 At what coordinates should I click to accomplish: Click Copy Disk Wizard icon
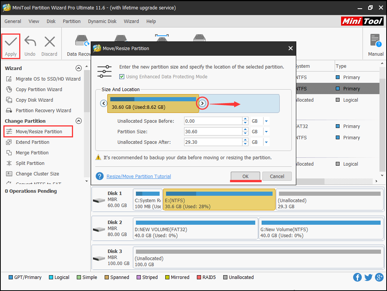point(9,100)
